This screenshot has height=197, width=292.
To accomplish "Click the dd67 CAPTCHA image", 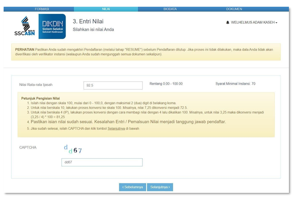I will pos(73,149).
